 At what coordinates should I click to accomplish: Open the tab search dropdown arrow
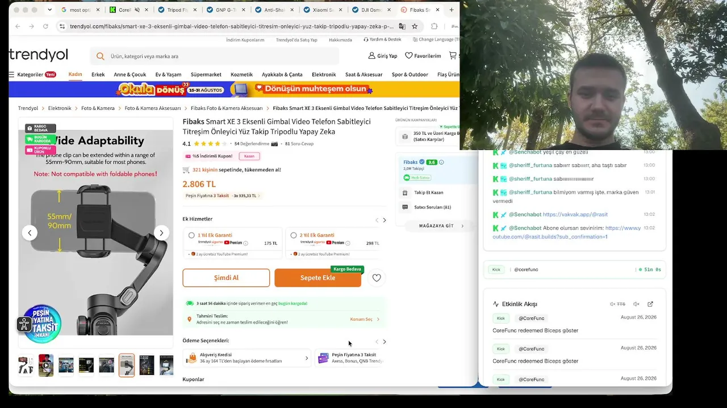(x=50, y=10)
